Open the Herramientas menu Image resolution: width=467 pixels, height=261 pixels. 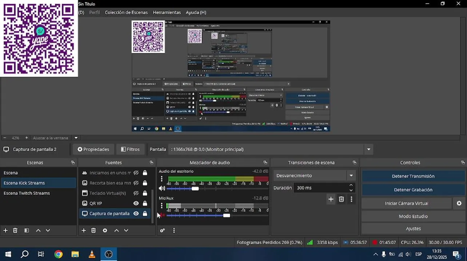[167, 12]
